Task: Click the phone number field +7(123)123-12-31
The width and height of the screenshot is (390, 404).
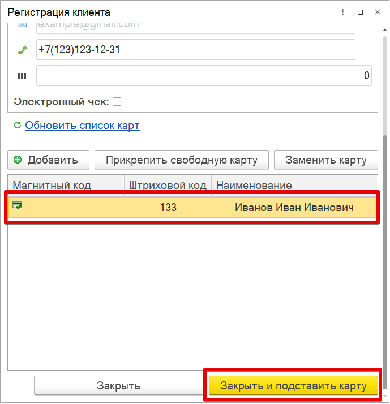Action: coord(196,49)
